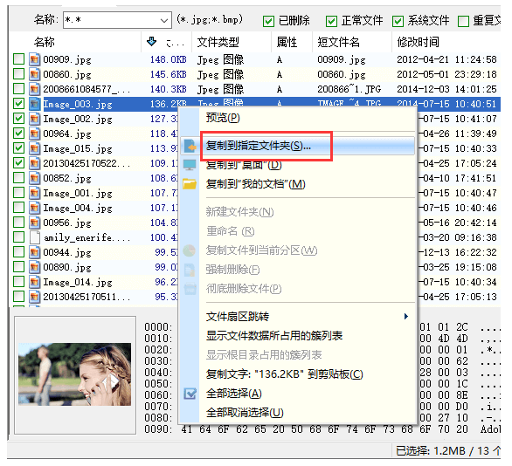Screen dimensions: 512x466
Task: Click the yellow My Documents folder icon
Action: [x=190, y=184]
